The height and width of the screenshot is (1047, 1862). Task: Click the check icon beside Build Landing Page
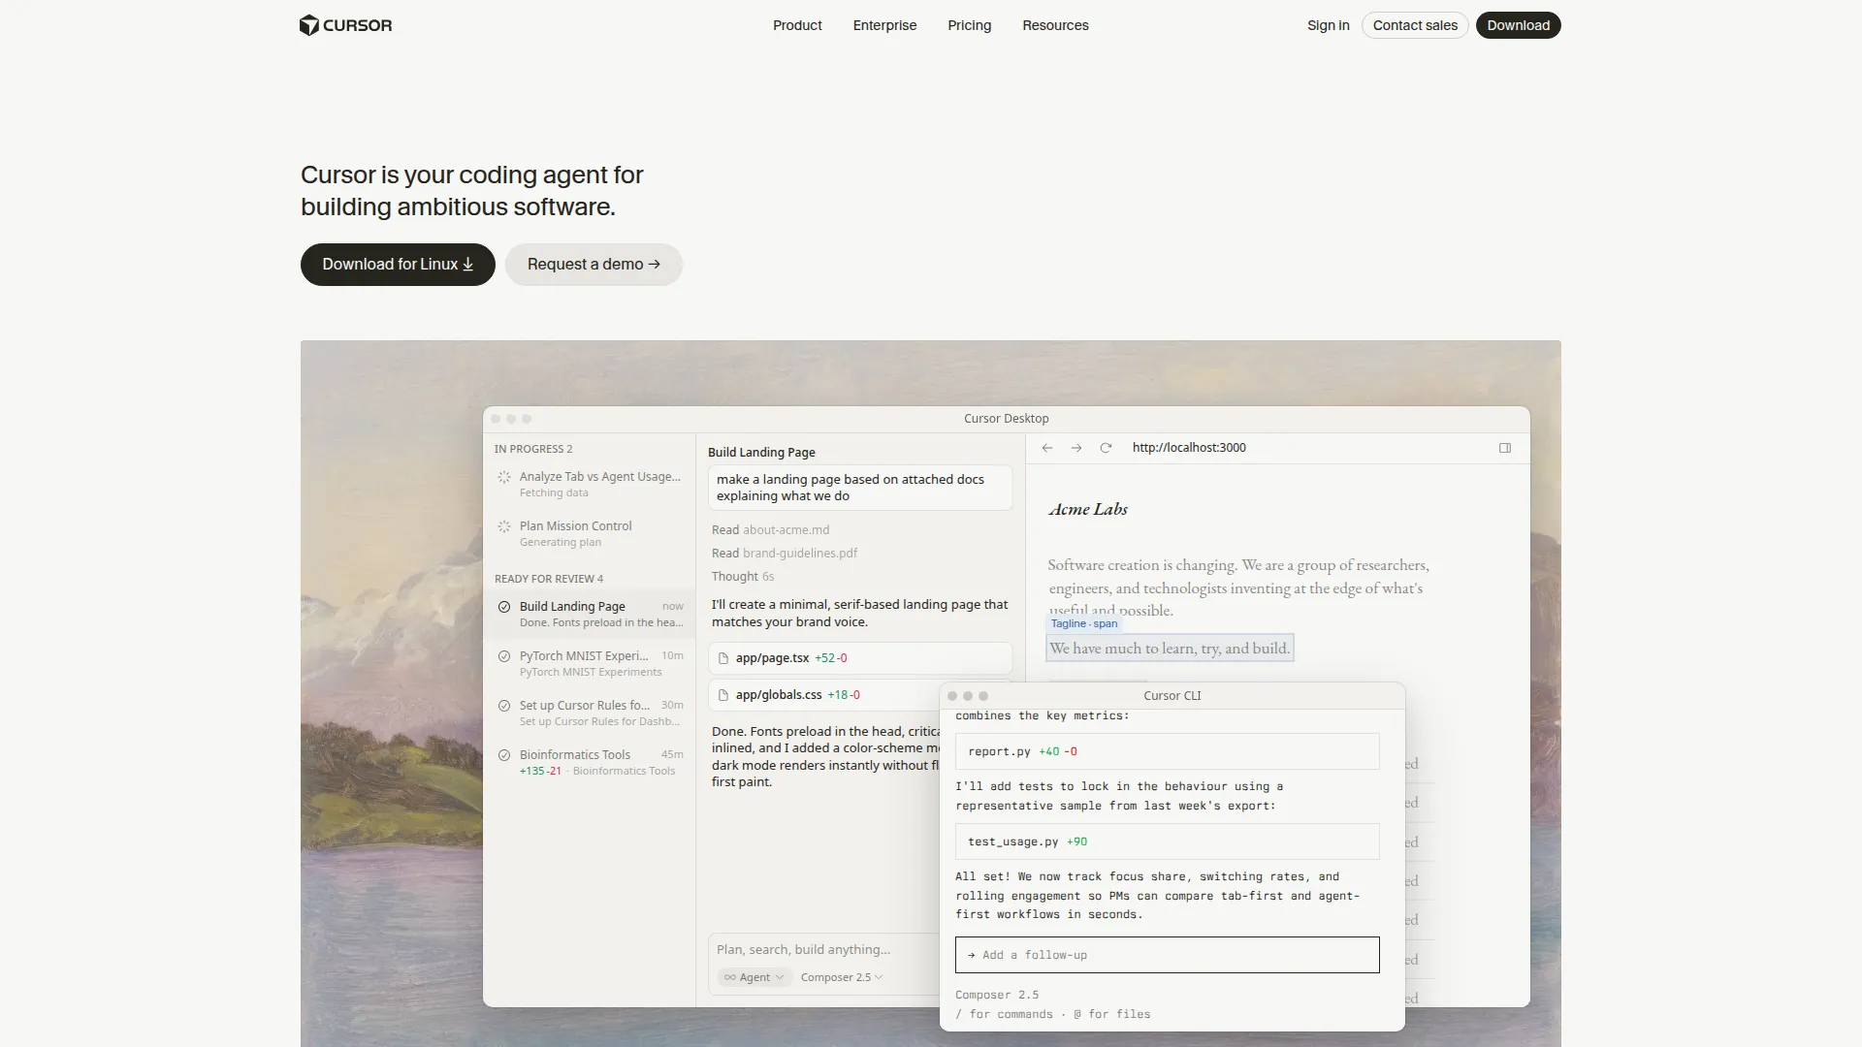(504, 607)
